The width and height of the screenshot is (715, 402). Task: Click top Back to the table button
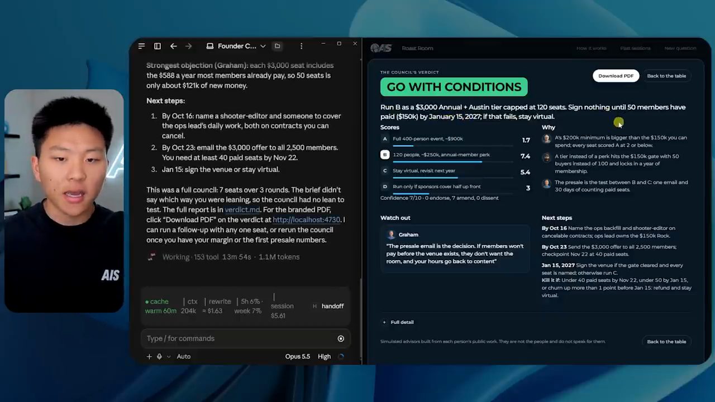[666, 76]
